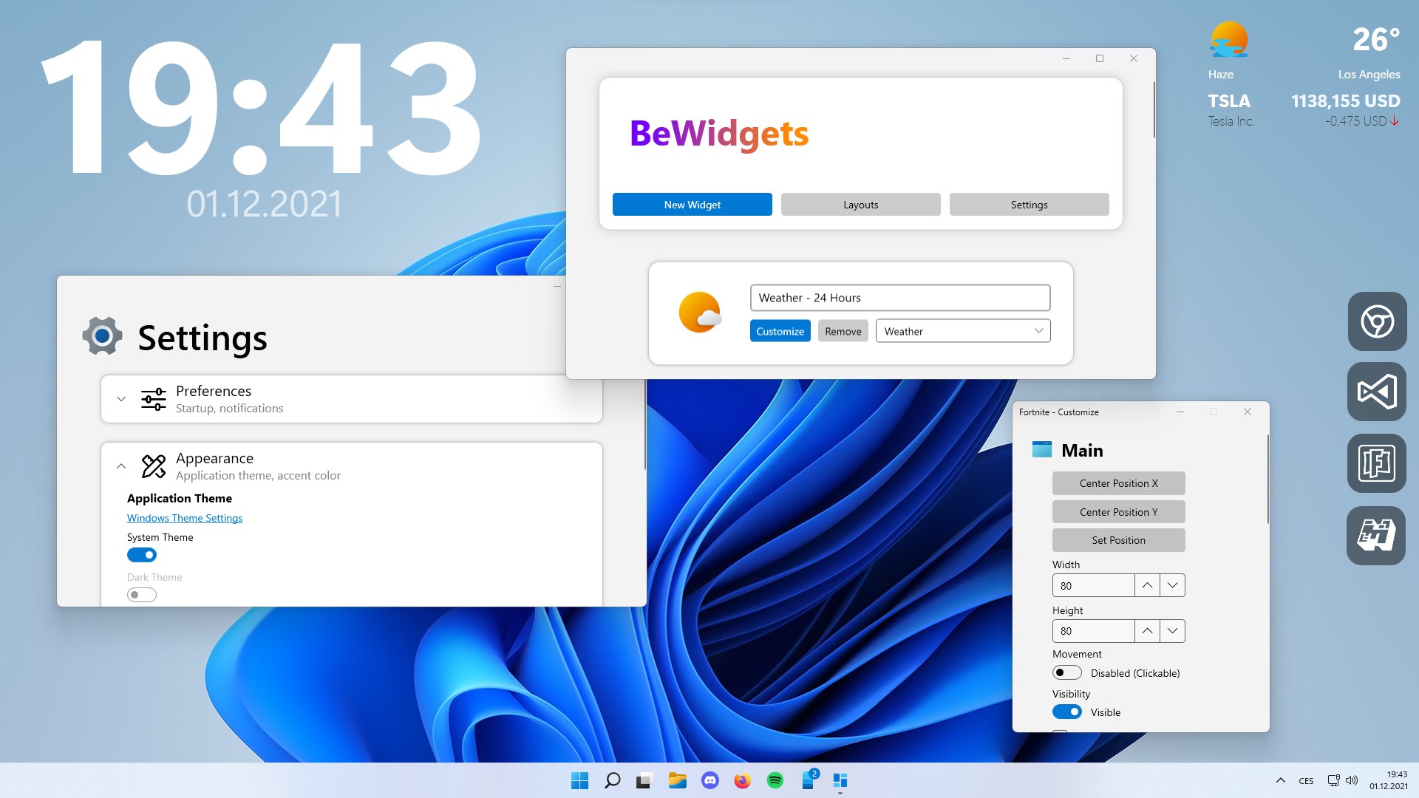Click the weather haze icon widget
Screen dimensions: 1419x798
tap(1228, 40)
